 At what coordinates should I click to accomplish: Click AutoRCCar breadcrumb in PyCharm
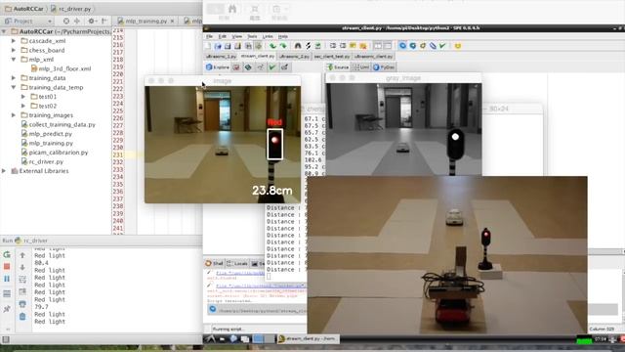[x=23, y=9]
